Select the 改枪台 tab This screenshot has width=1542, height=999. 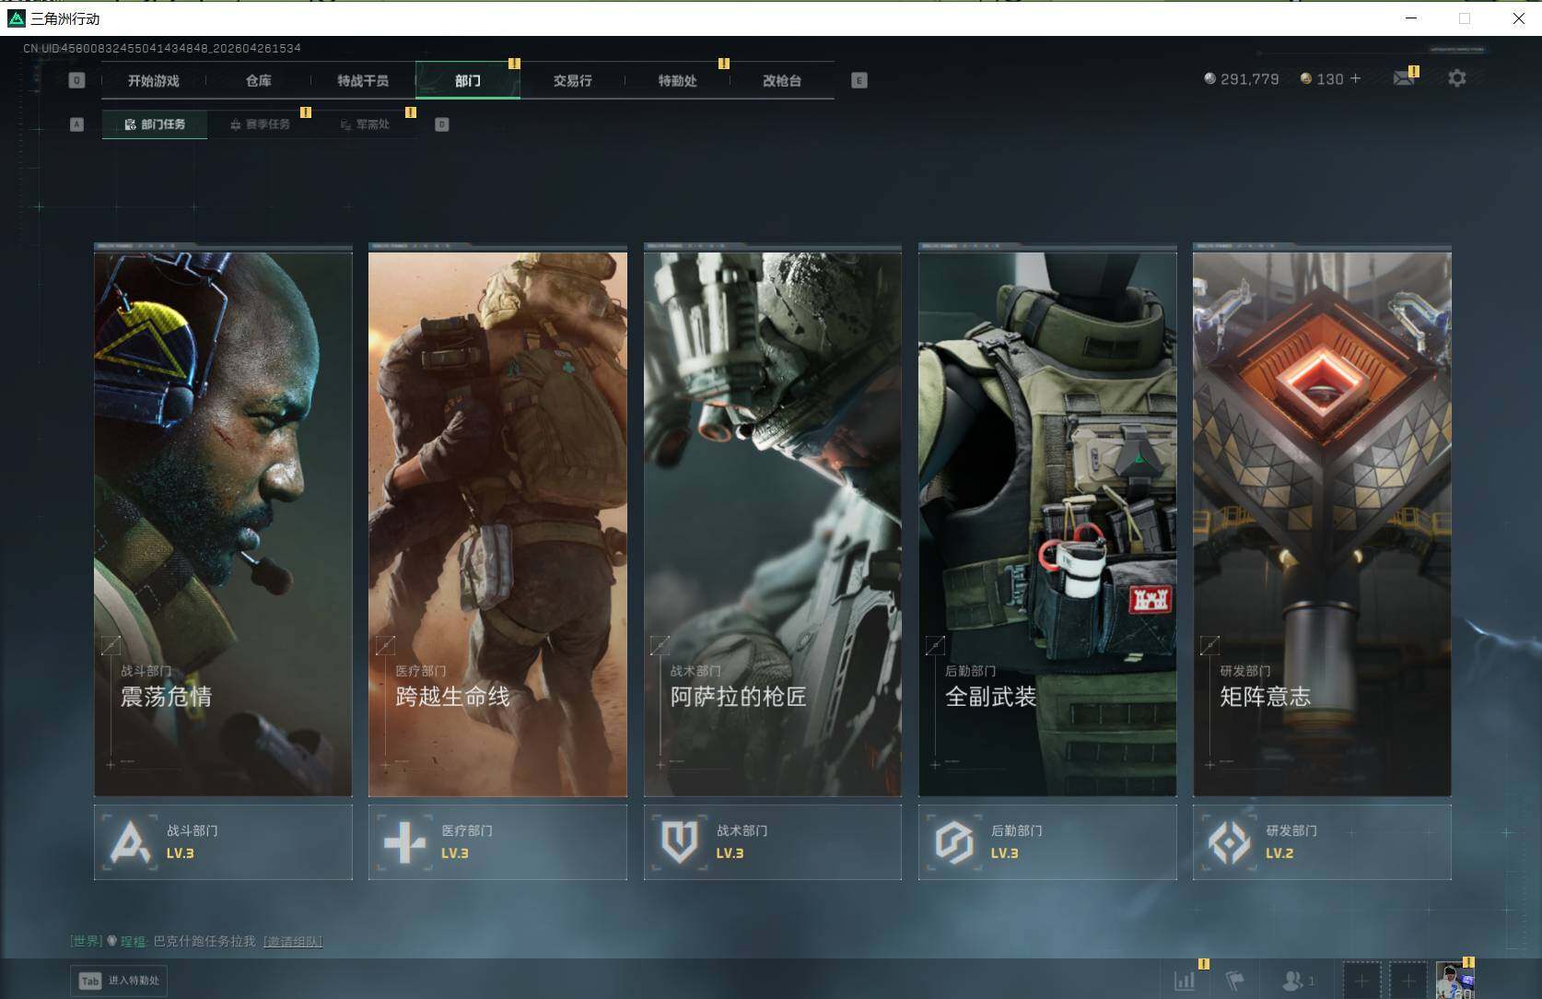(781, 81)
